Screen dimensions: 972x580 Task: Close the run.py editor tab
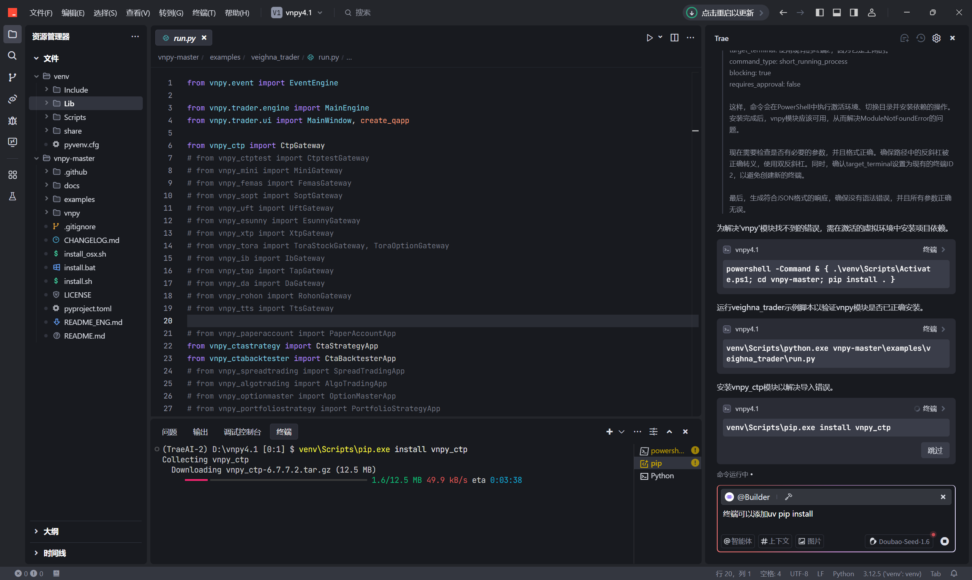click(204, 38)
